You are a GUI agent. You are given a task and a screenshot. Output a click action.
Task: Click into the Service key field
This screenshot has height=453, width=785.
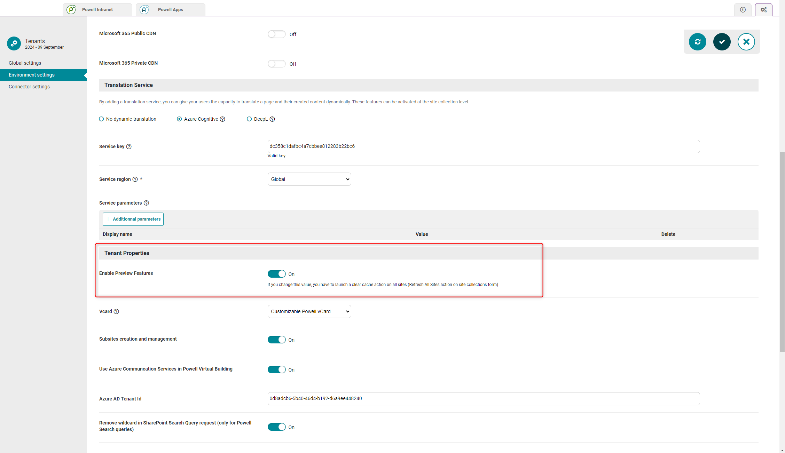click(484, 146)
